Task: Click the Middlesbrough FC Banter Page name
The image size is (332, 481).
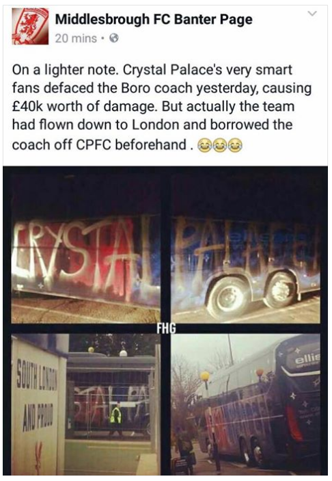Action: (x=154, y=20)
